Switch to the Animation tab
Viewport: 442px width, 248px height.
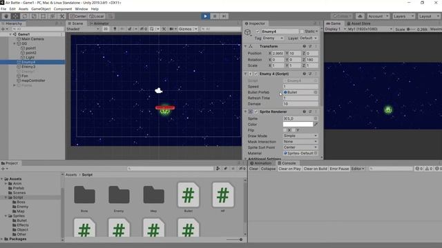pos(261,163)
